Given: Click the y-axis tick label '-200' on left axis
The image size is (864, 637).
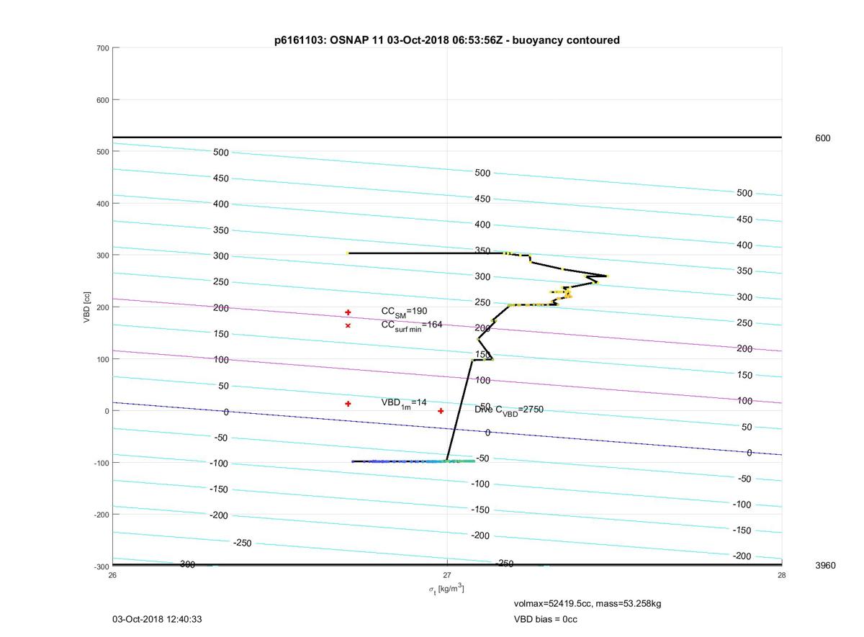Looking at the screenshot, I should (101, 515).
